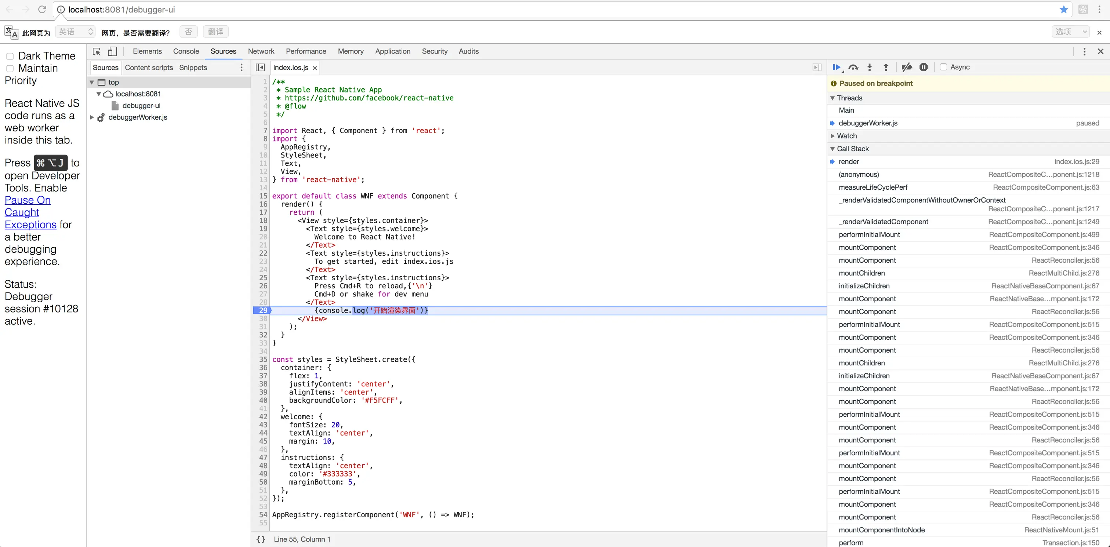This screenshot has height=547, width=1110.
Task: Click the Pause on exceptions icon
Action: coord(924,67)
